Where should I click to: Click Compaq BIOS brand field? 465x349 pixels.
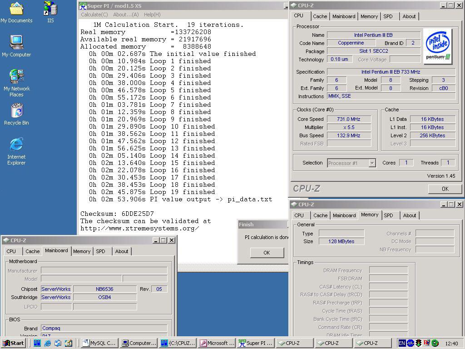[104, 328]
